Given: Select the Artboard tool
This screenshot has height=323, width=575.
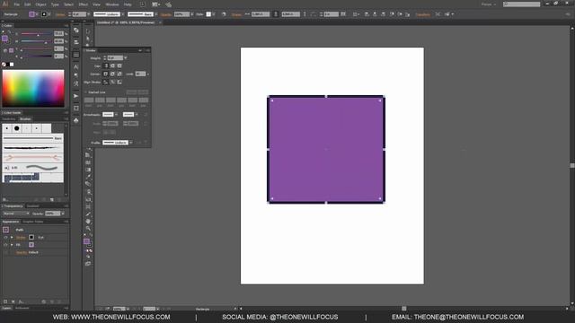Looking at the screenshot, I should point(88,207).
